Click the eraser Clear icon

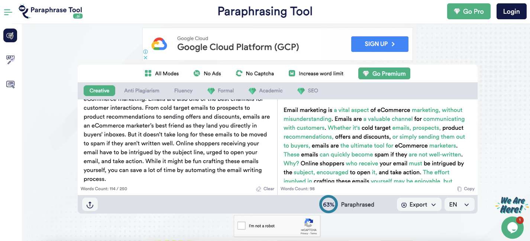click(259, 189)
